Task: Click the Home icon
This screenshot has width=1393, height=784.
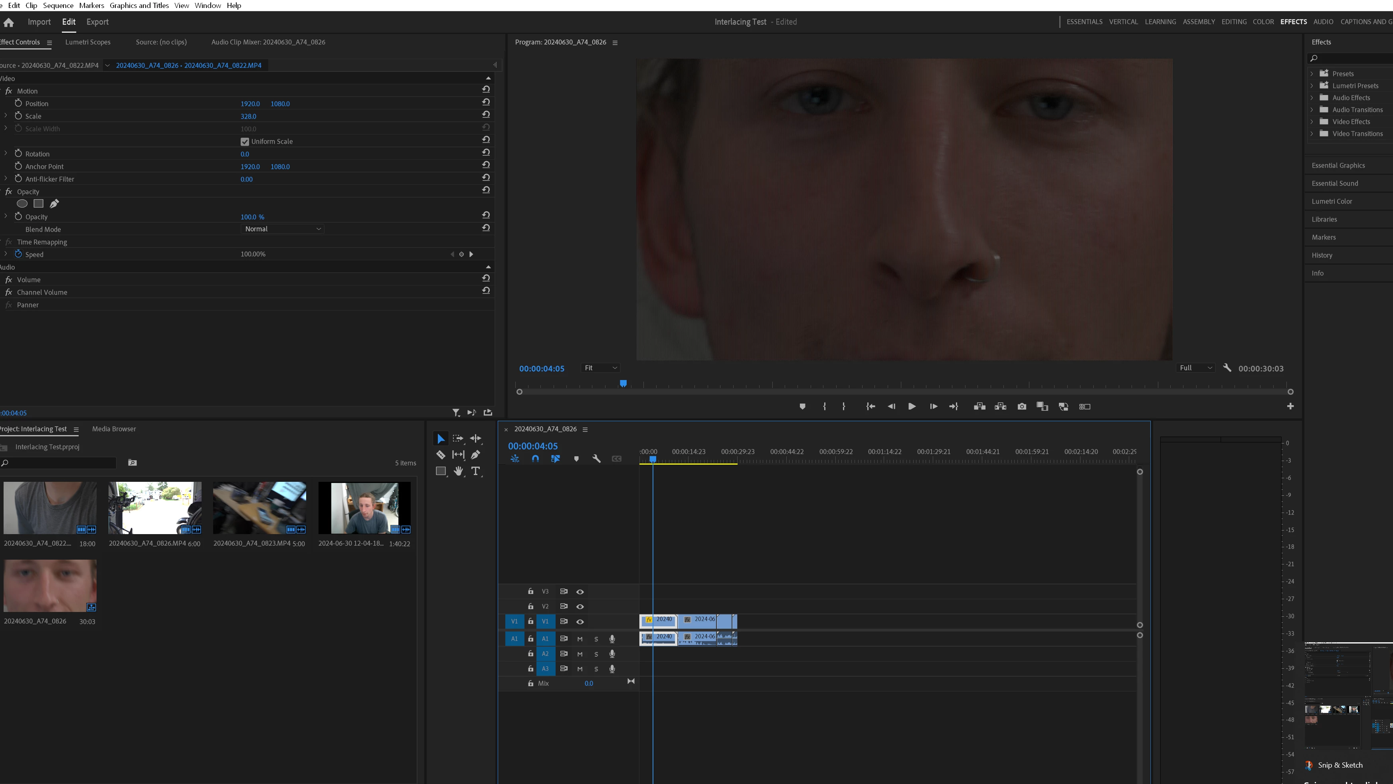Action: coord(9,22)
